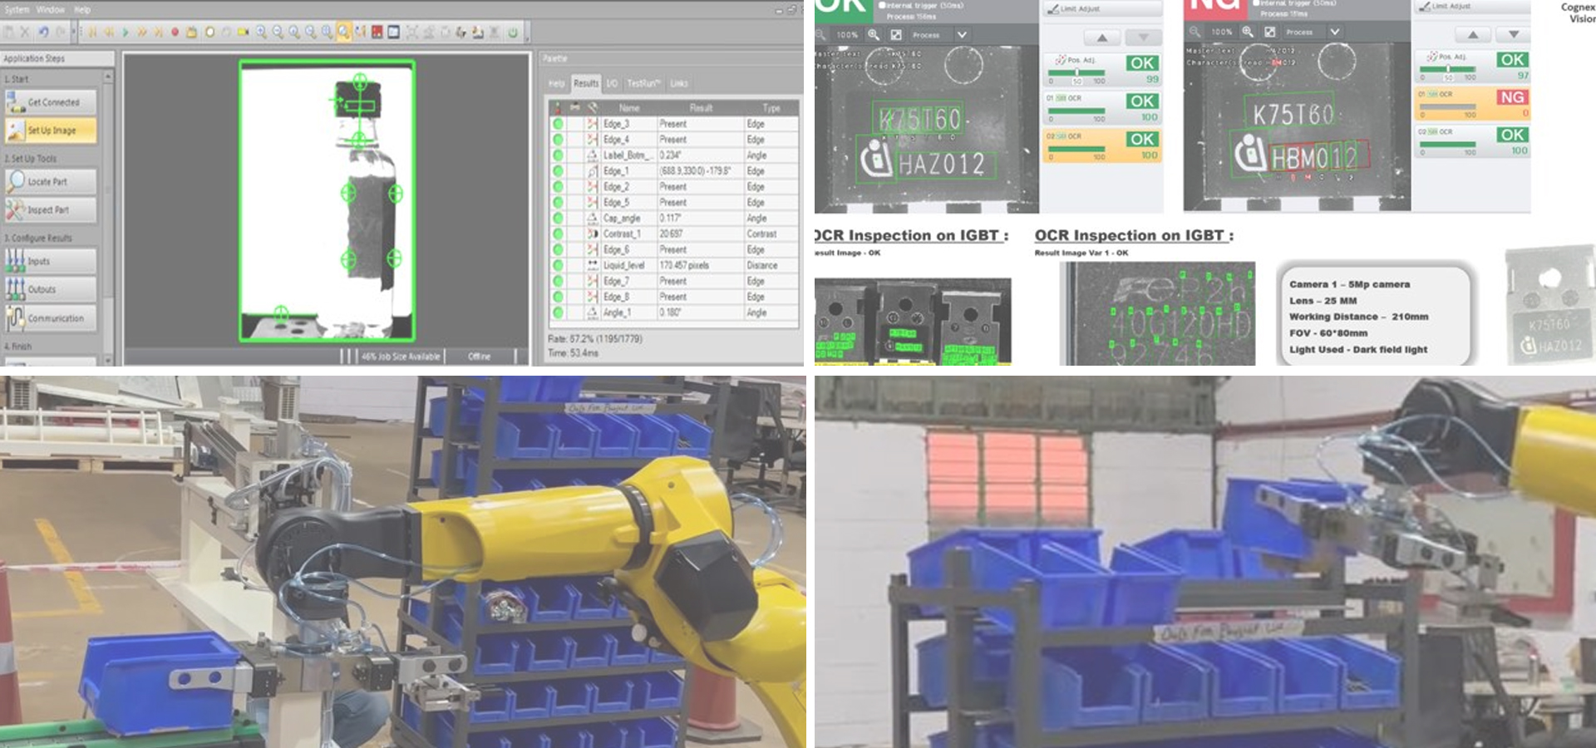Toggle the green status indicator for Edge_3
The width and height of the screenshot is (1596, 748).
pos(558,124)
